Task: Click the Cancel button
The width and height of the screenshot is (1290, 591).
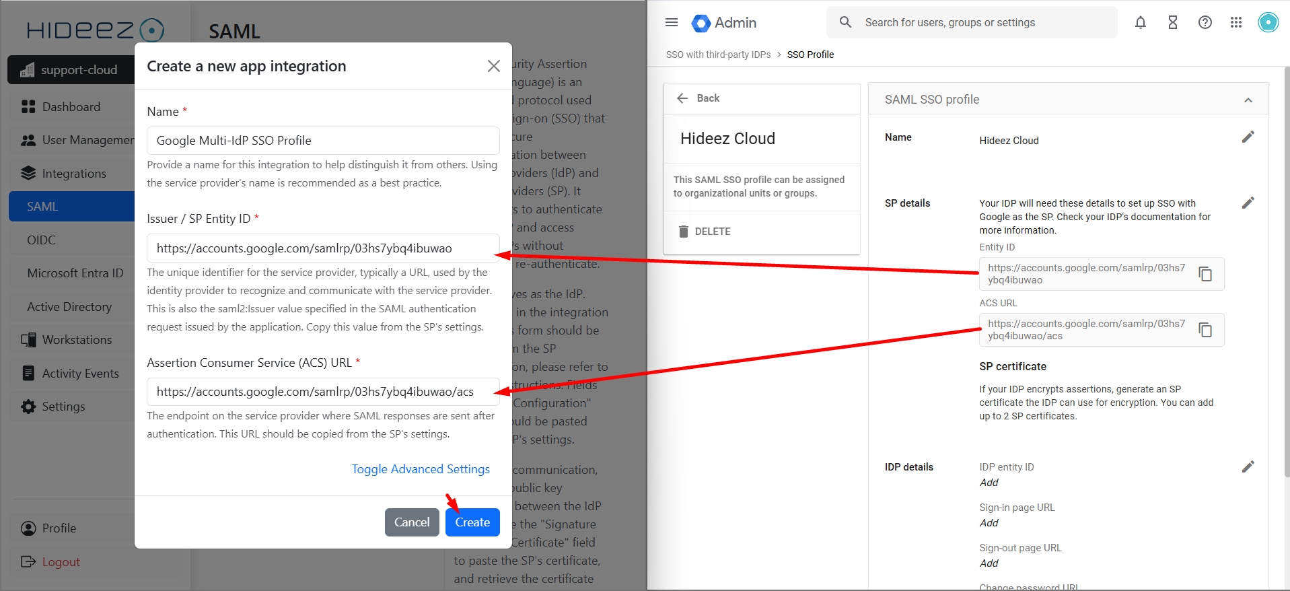Action: click(412, 522)
